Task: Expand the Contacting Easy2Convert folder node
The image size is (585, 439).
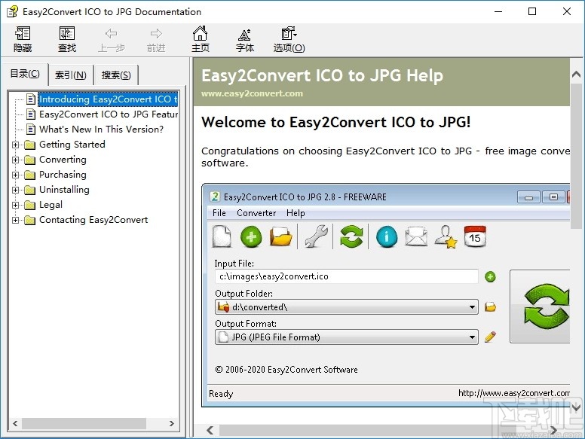Action: [x=15, y=220]
